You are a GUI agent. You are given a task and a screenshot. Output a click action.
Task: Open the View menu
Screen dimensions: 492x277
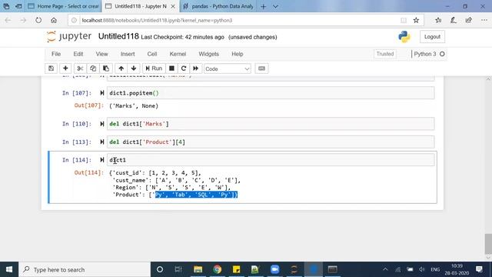pyautogui.click(x=101, y=54)
